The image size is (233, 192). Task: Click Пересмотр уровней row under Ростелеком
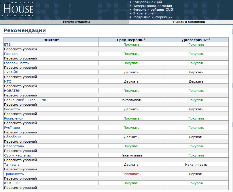point(116,123)
